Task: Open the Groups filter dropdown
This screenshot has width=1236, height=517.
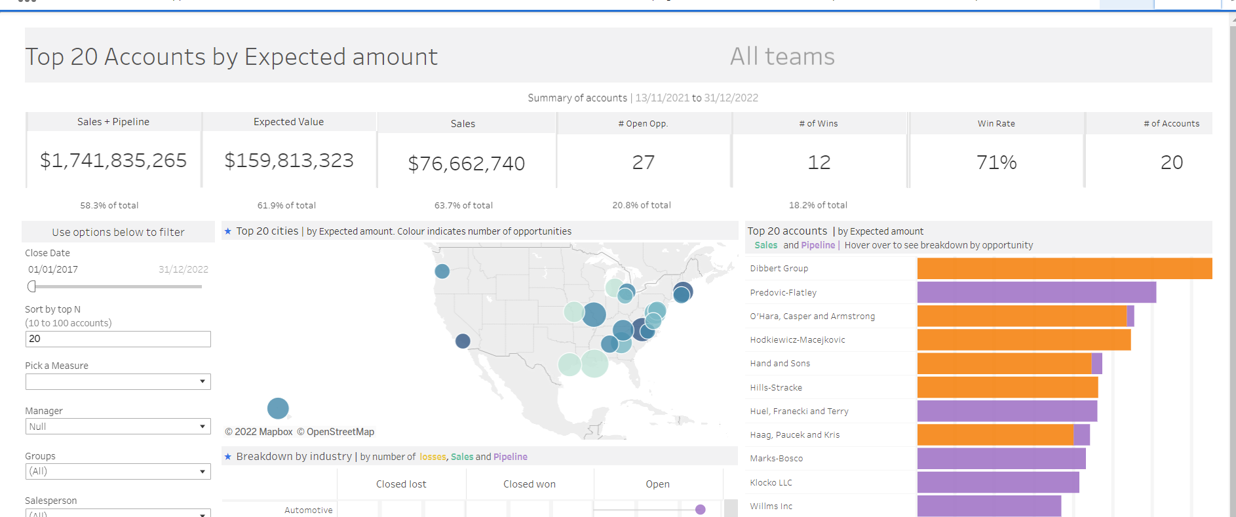Action: (x=118, y=472)
